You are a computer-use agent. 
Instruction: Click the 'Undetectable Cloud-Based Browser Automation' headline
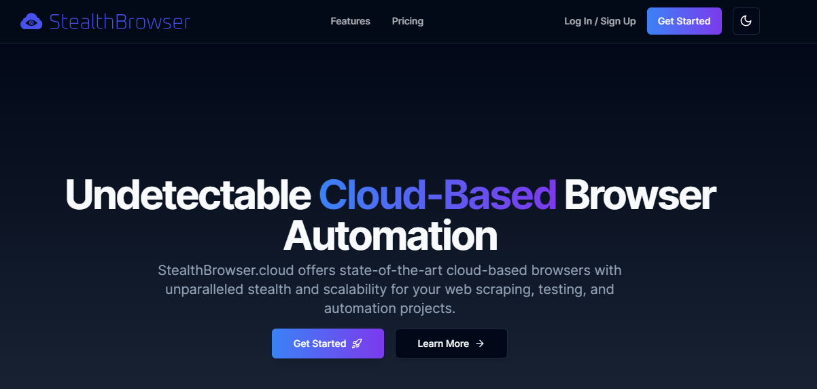[390, 215]
